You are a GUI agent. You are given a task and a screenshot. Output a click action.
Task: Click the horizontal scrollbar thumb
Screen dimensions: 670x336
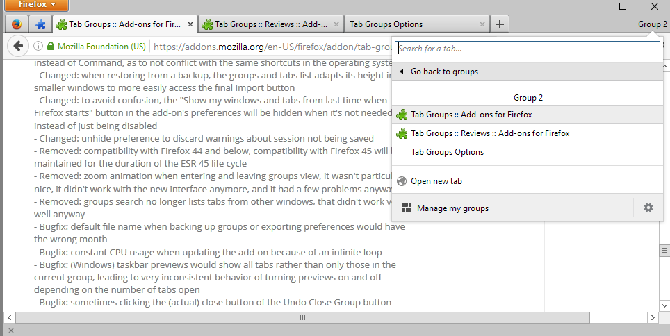tap(302, 318)
